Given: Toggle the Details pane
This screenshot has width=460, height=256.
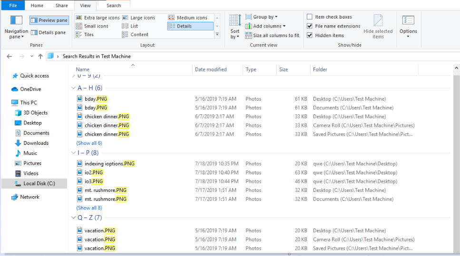Looking at the screenshot, I should click(49, 32).
